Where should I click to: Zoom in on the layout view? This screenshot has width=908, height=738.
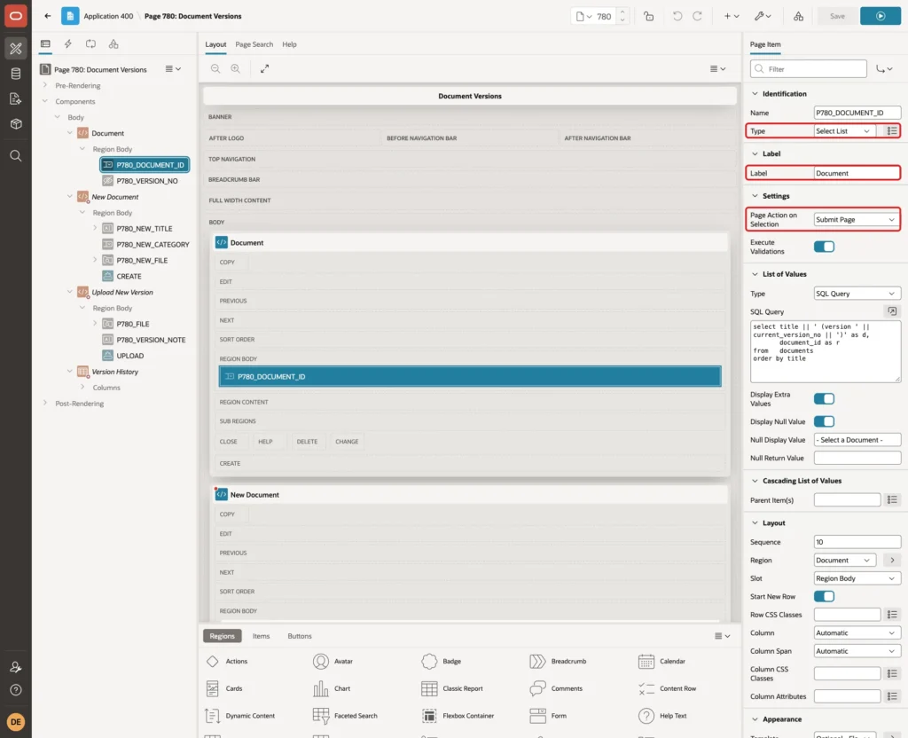point(236,68)
